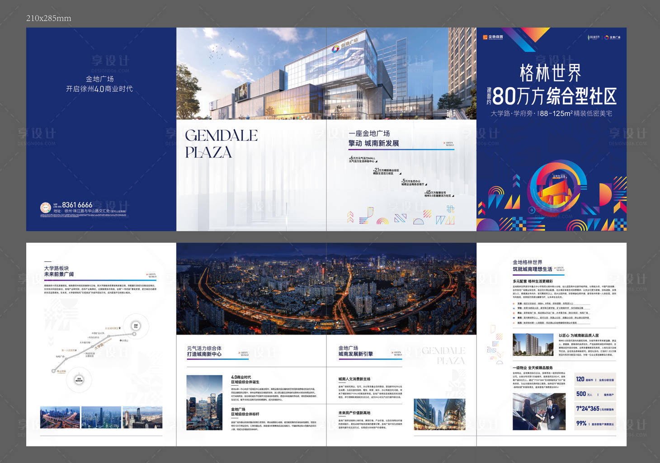Click the 开启徐州4.0商业时代 slogan
This screenshot has width=660, height=463.
[x=99, y=89]
